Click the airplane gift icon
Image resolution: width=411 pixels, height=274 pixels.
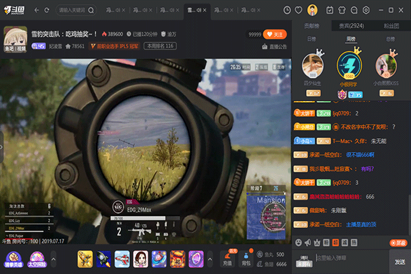click(x=122, y=259)
